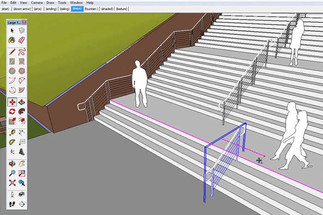Select the Pan hand tool
323x215 pixels.
point(21,163)
